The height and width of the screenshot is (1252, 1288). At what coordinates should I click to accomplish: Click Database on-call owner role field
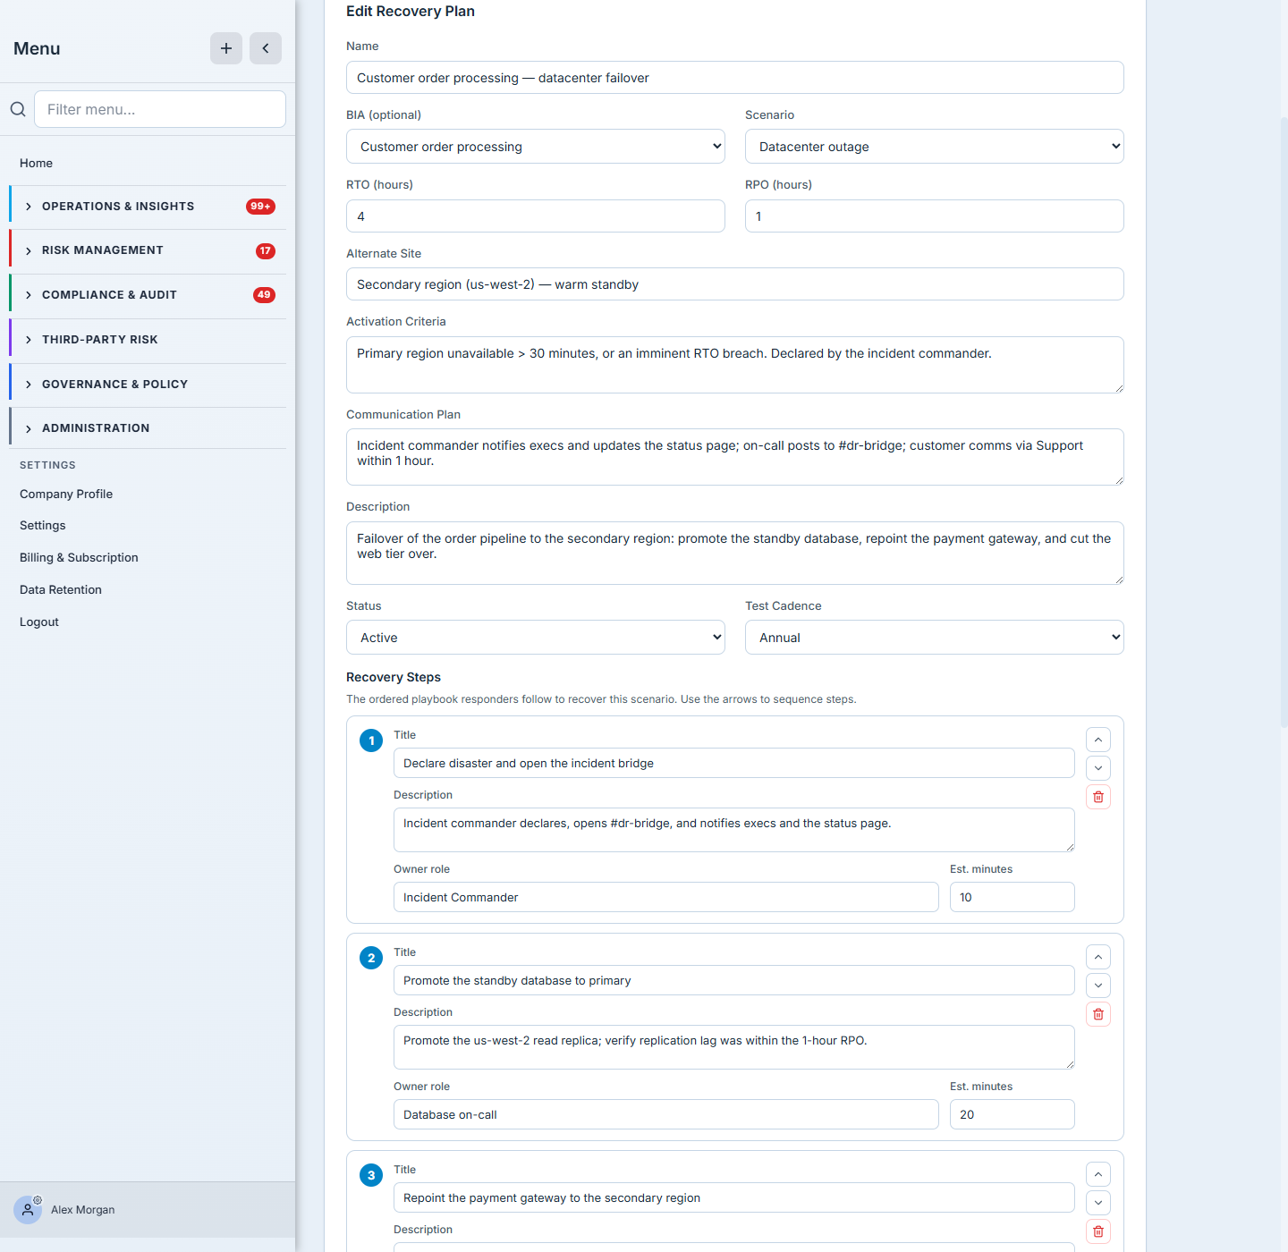(666, 1114)
